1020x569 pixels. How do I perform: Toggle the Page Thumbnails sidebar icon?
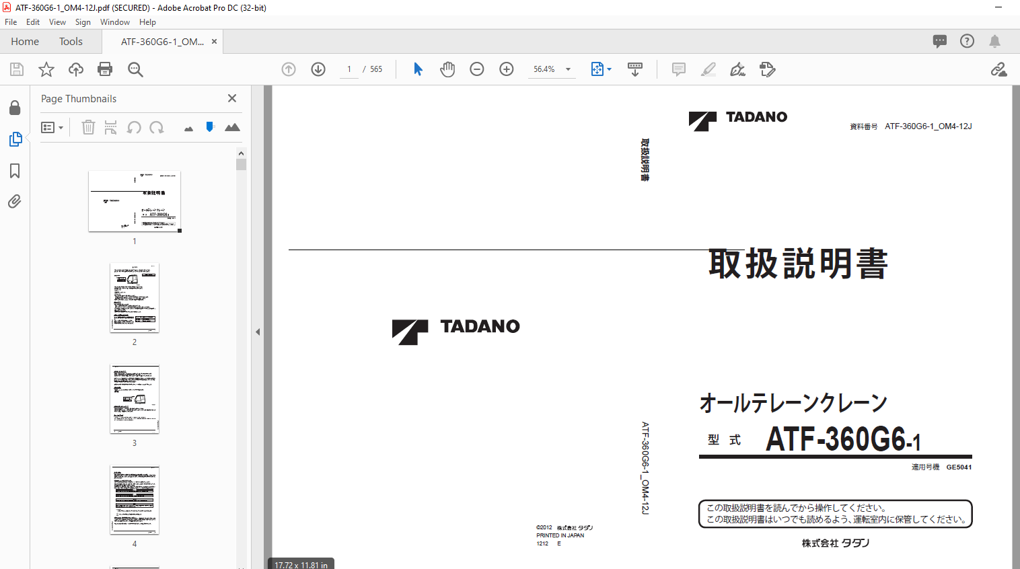pos(15,139)
